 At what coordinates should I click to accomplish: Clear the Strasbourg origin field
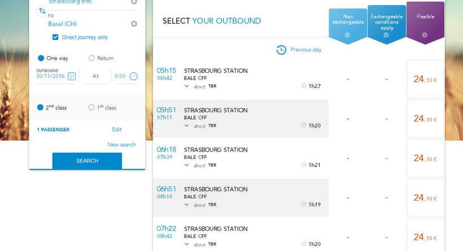[134, 2]
